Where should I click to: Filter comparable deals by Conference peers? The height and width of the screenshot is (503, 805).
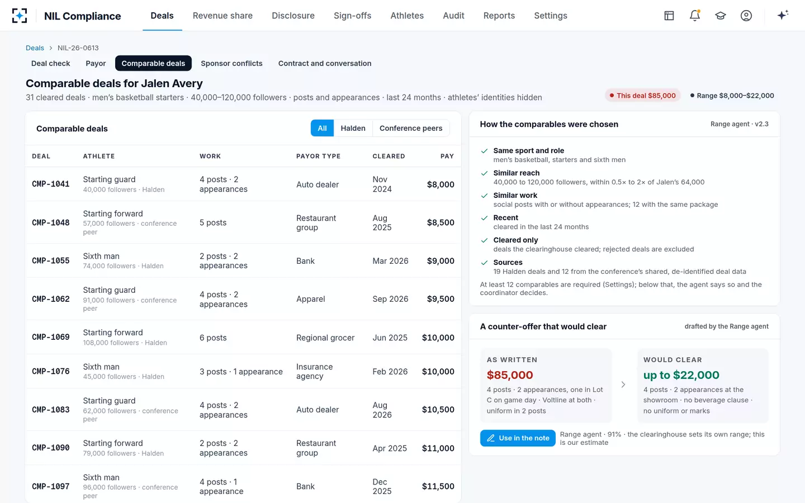[411, 128]
